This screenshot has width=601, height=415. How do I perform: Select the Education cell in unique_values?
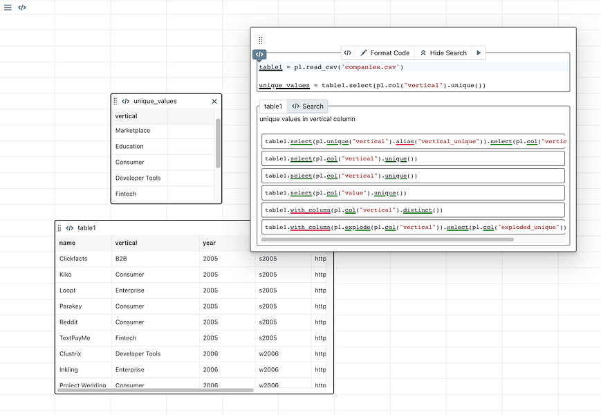[140, 147]
